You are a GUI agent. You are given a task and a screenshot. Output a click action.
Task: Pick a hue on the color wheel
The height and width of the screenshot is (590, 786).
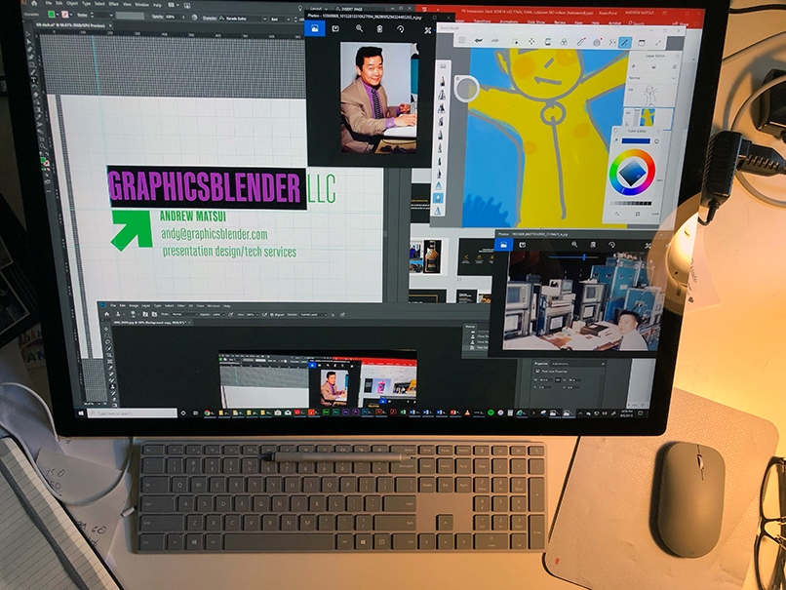632,173
